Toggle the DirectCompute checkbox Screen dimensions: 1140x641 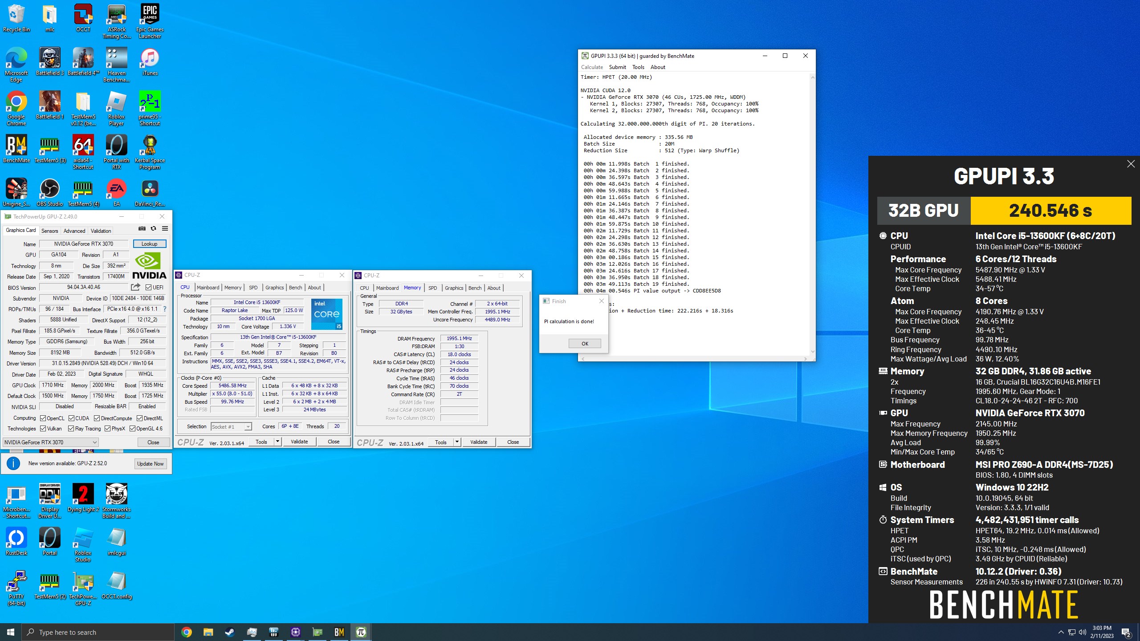(x=97, y=418)
